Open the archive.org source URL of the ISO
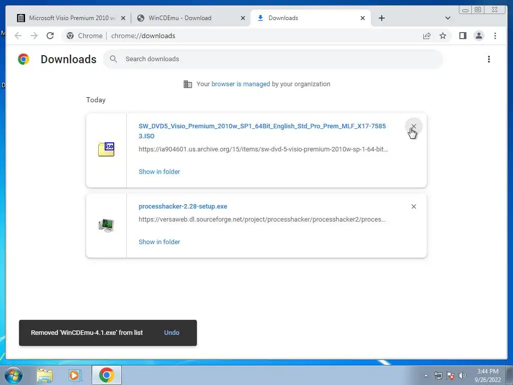Screen dimensions: 513x385 [263, 149]
